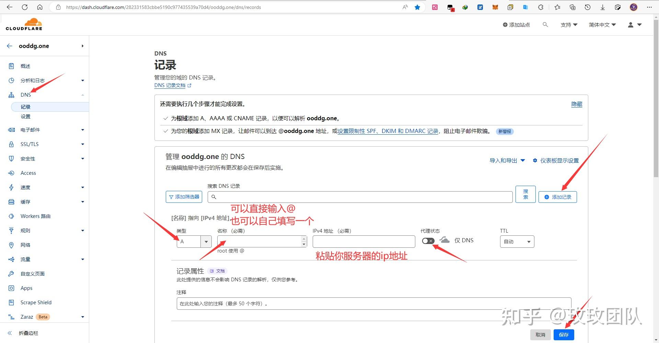Select the 缓存 section icon
The image size is (659, 343).
(x=11, y=201)
